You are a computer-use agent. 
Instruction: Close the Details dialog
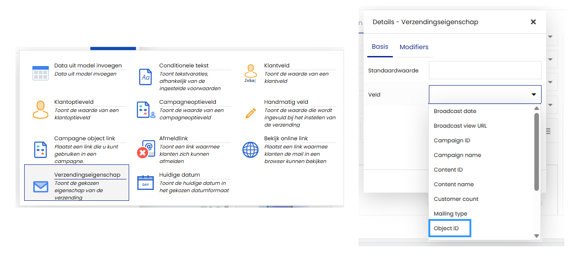[533, 22]
